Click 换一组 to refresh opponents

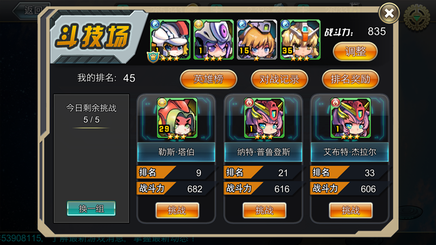click(x=91, y=209)
